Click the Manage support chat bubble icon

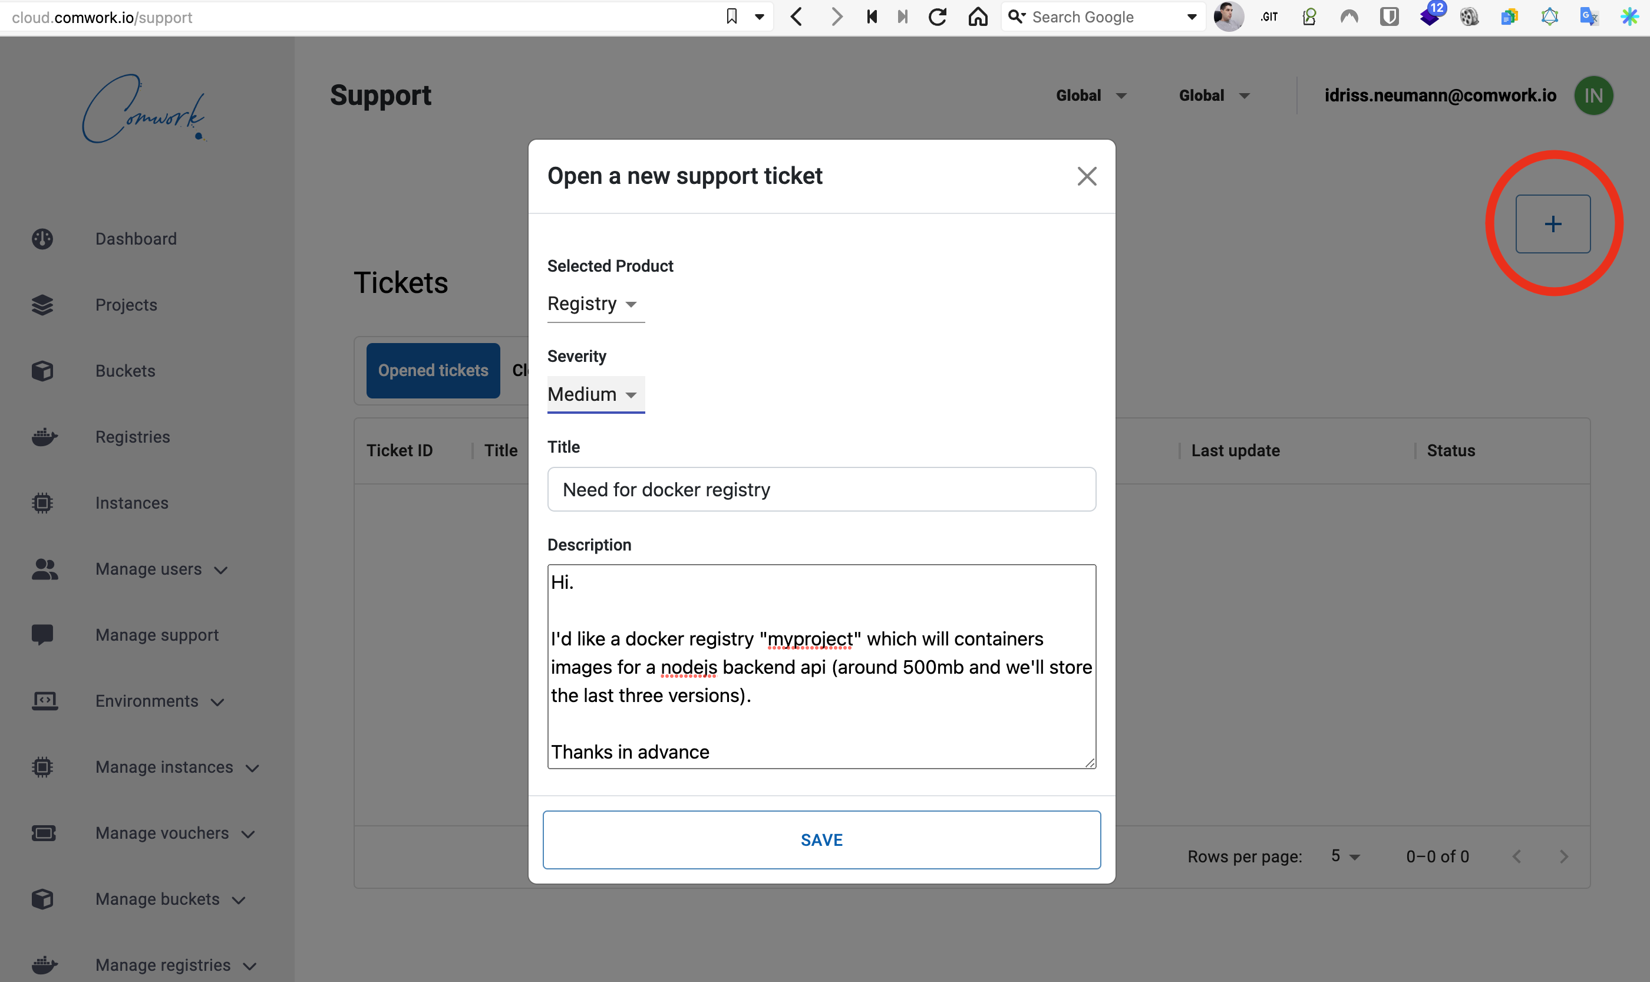tap(42, 635)
